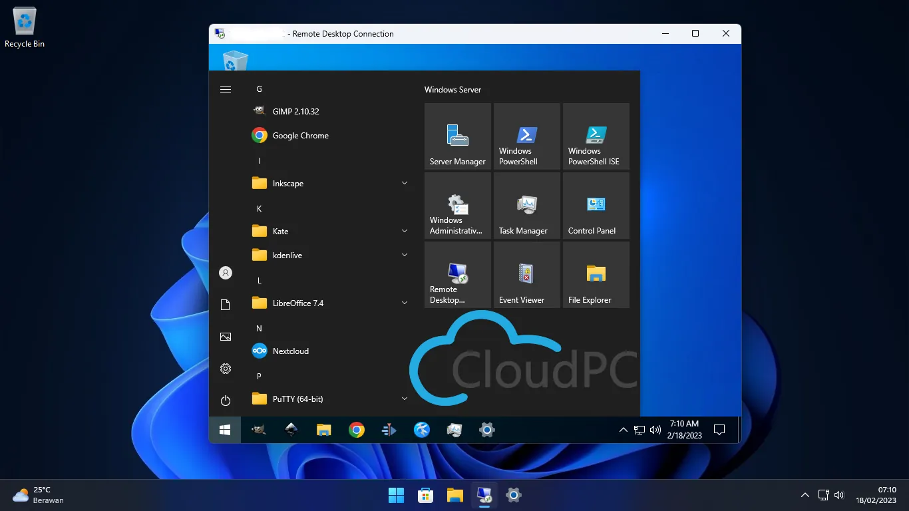
Task: Expand the Inkscape folder
Action: point(329,184)
